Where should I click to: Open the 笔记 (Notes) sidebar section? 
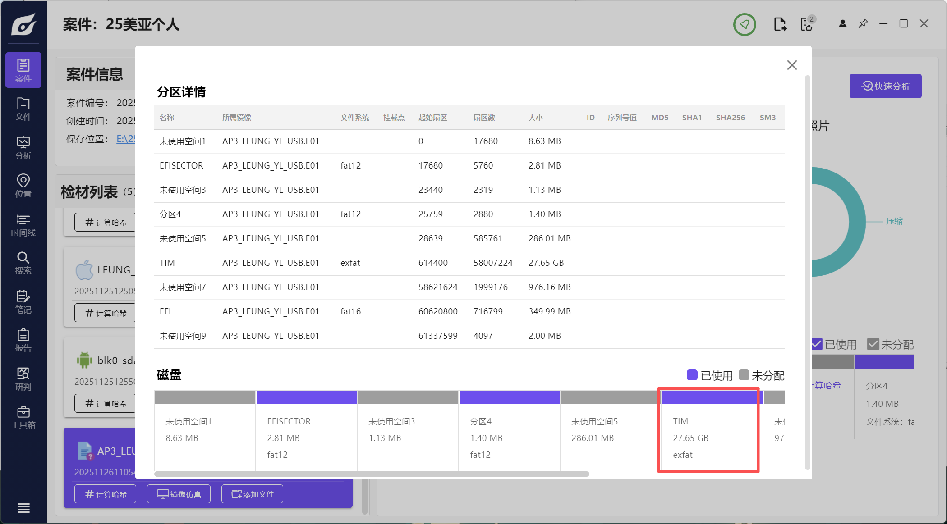click(23, 302)
